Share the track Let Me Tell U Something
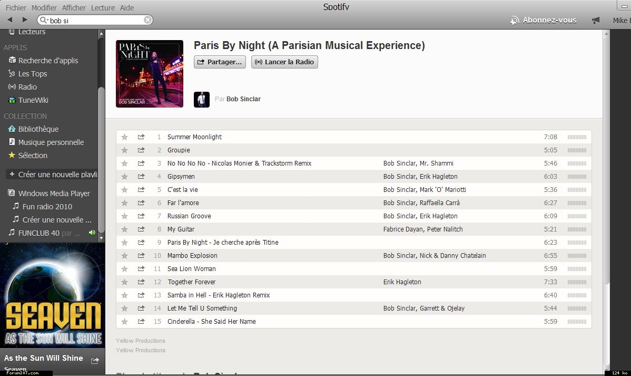The image size is (631, 376). pos(141,308)
